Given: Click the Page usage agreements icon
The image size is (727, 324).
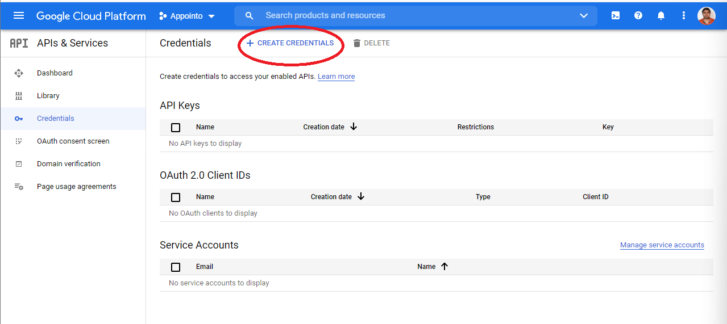Looking at the screenshot, I should pyautogui.click(x=19, y=187).
